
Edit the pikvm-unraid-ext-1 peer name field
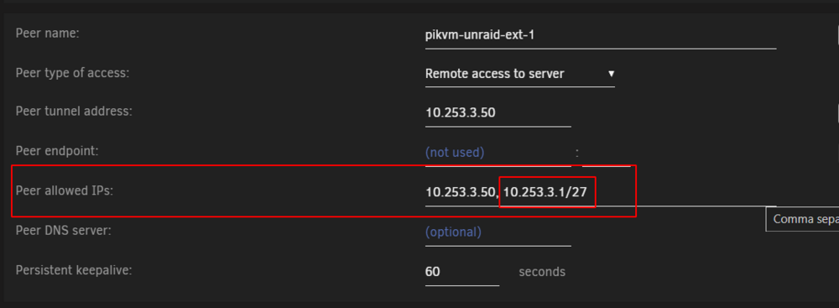click(x=601, y=35)
